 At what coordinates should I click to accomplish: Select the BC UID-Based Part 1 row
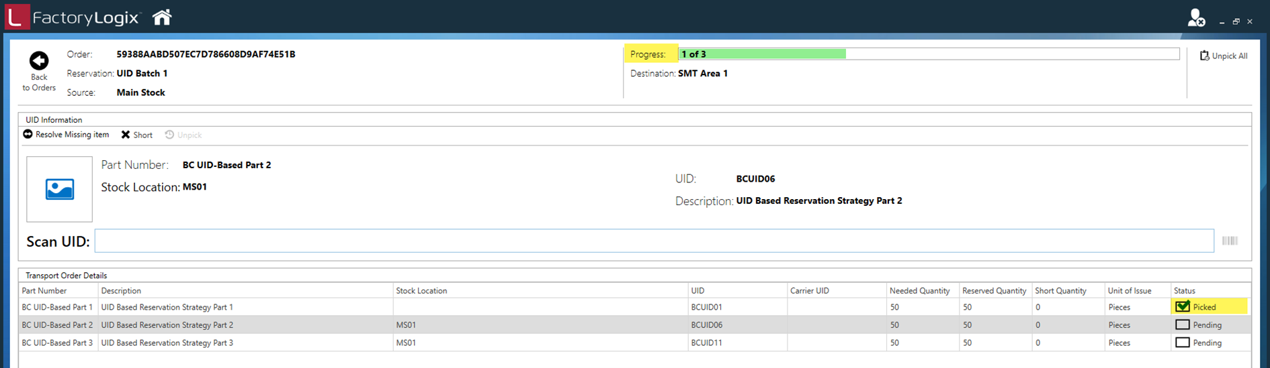[x=57, y=307]
